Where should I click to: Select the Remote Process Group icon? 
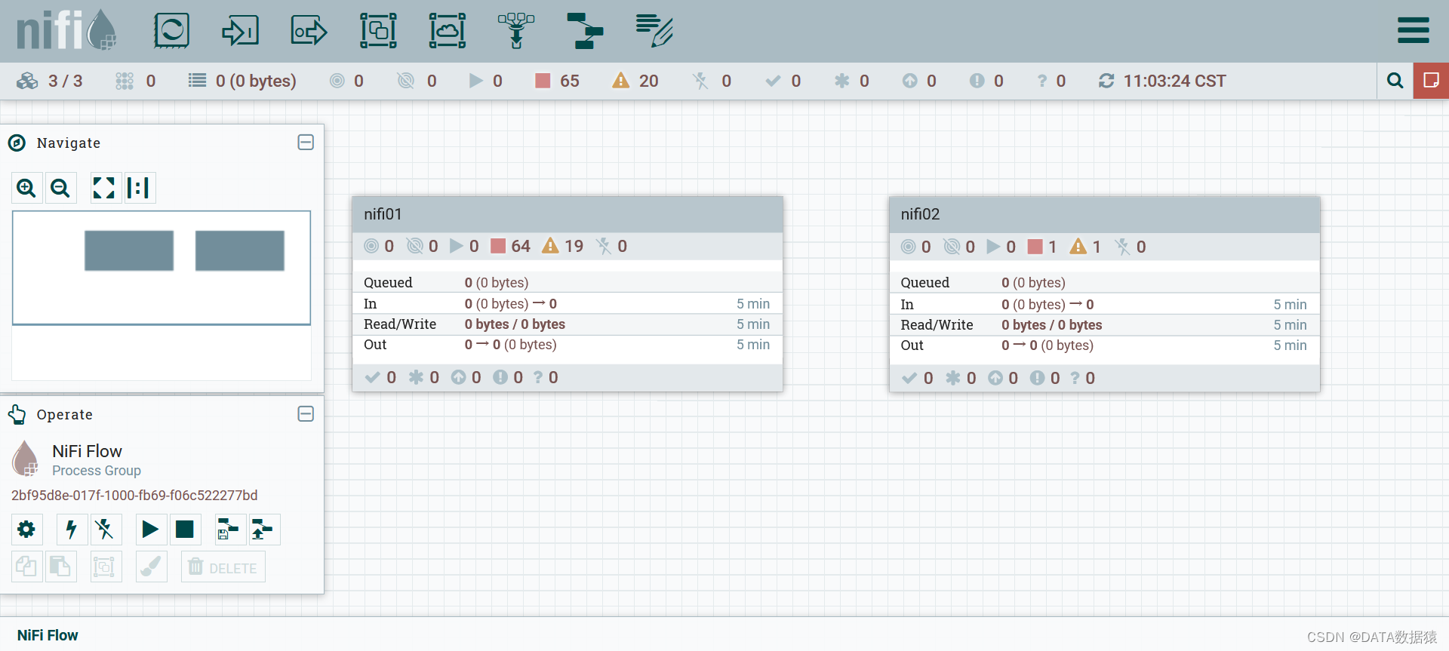[448, 31]
